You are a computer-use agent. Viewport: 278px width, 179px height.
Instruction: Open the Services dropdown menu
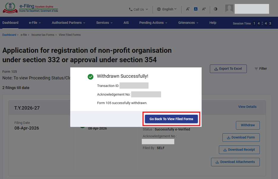tap(104, 23)
